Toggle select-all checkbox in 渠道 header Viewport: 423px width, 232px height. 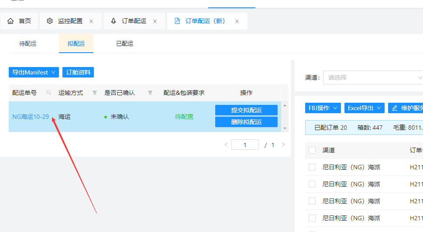coord(312,150)
